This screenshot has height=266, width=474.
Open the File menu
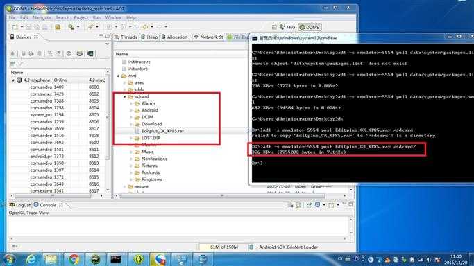[12, 17]
